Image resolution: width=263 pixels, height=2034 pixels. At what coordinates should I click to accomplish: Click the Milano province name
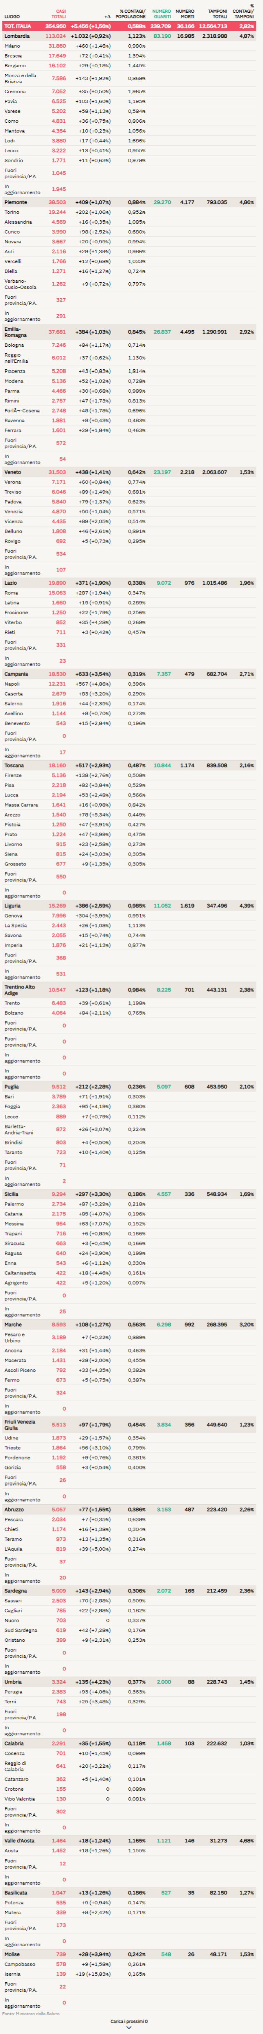click(13, 46)
